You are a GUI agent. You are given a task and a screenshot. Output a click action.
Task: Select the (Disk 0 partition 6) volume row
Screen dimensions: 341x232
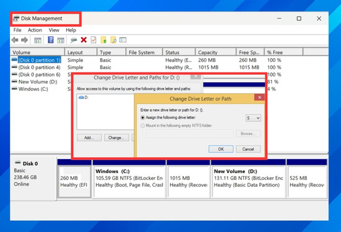pos(39,74)
